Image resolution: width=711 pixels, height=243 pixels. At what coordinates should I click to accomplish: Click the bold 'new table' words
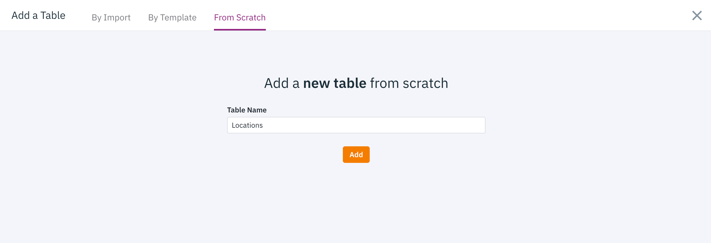335,83
